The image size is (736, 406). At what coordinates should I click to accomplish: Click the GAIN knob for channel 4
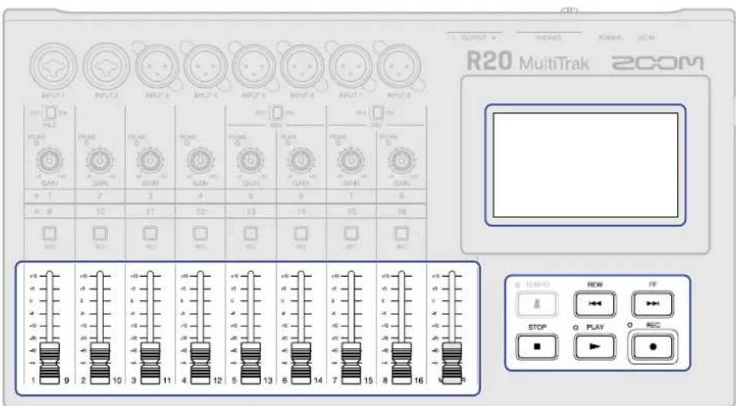pyautogui.click(x=200, y=161)
